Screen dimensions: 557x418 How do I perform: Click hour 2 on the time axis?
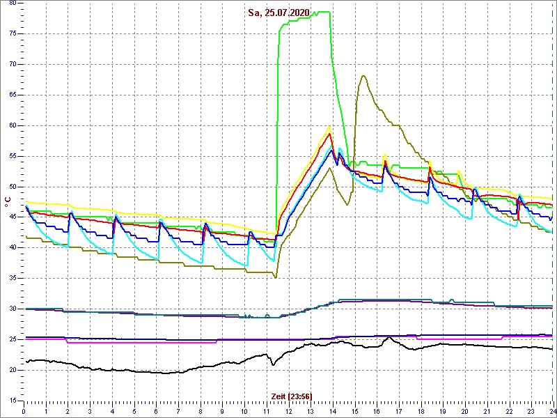click(68, 411)
